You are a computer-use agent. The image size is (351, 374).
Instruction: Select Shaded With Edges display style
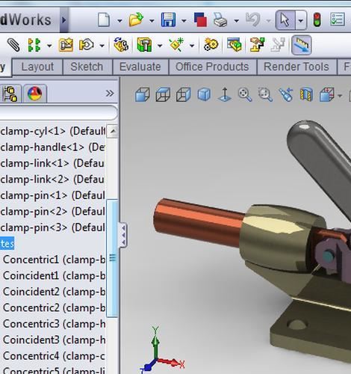click(x=143, y=95)
